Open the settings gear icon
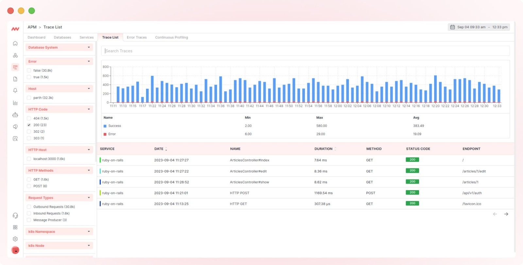 tap(15, 239)
